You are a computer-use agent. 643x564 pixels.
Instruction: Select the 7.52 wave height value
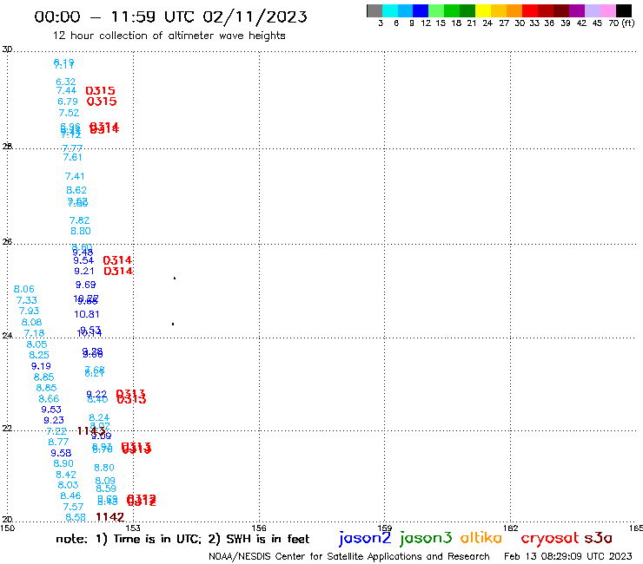(x=69, y=113)
